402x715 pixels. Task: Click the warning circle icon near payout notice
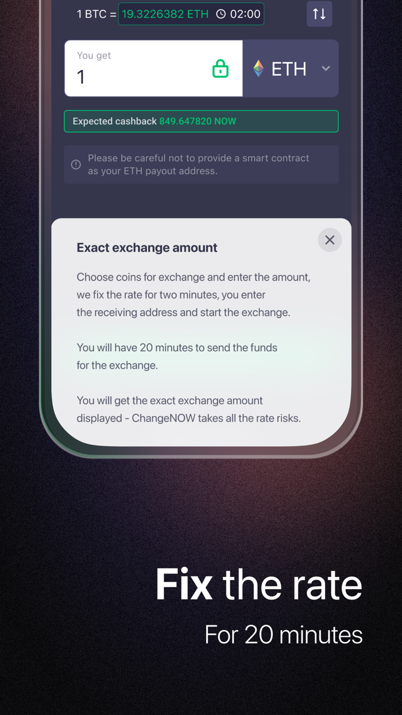coord(75,164)
